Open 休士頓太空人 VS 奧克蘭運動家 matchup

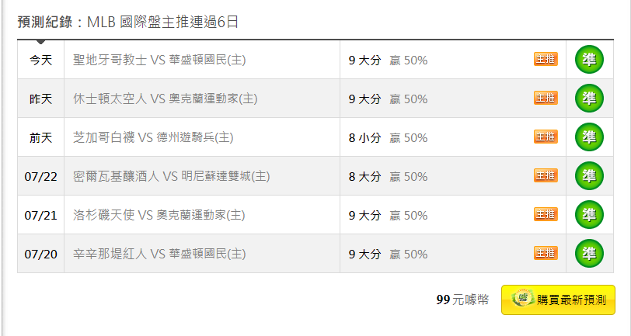(x=165, y=99)
